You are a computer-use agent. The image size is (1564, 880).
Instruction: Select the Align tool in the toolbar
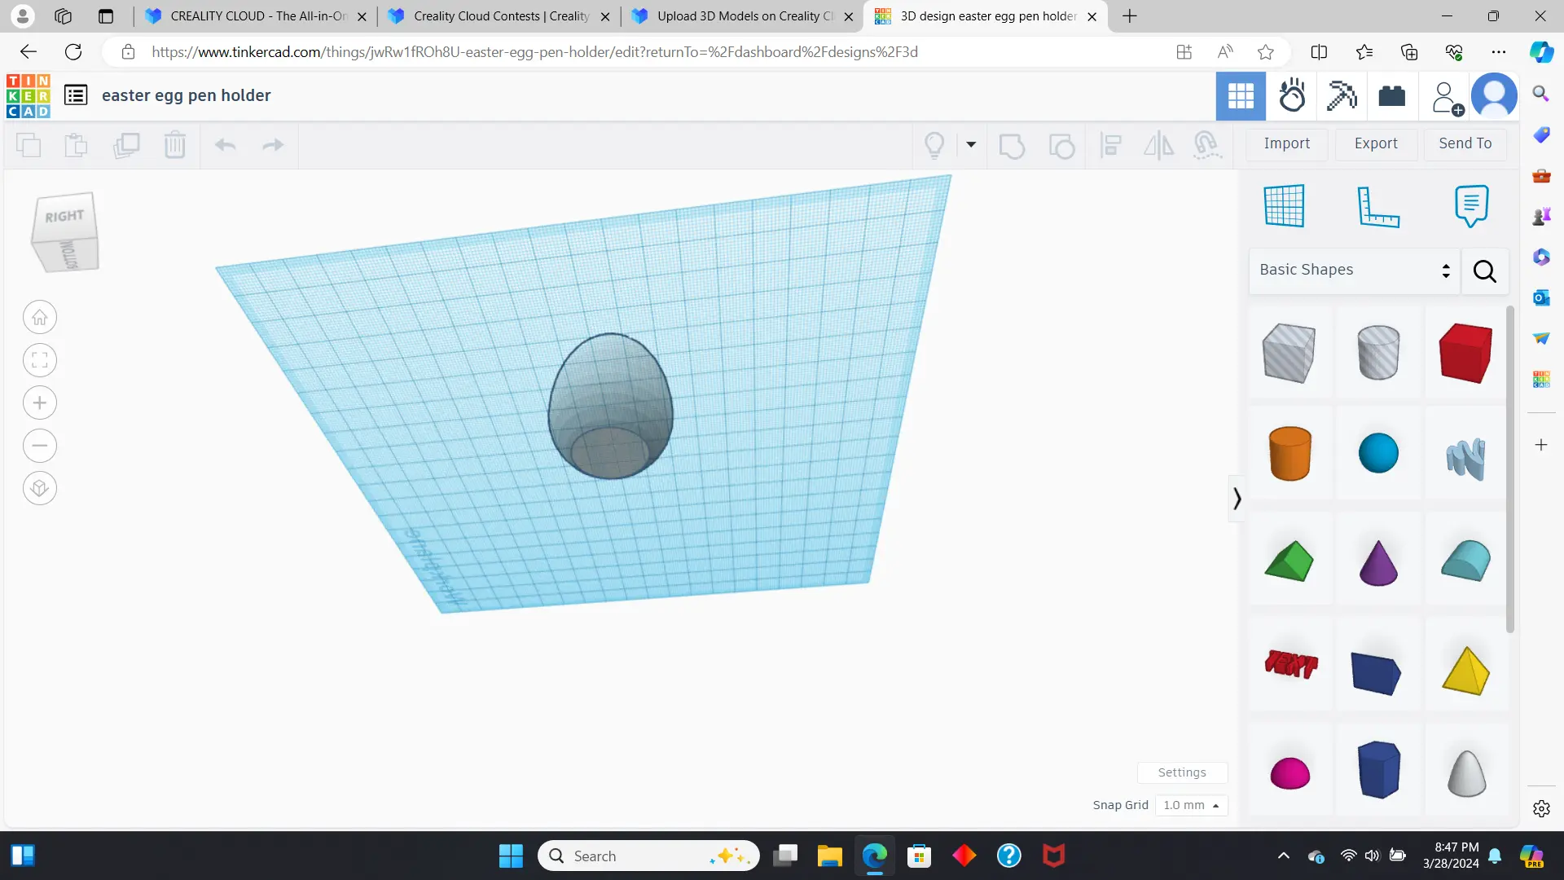coord(1111,146)
